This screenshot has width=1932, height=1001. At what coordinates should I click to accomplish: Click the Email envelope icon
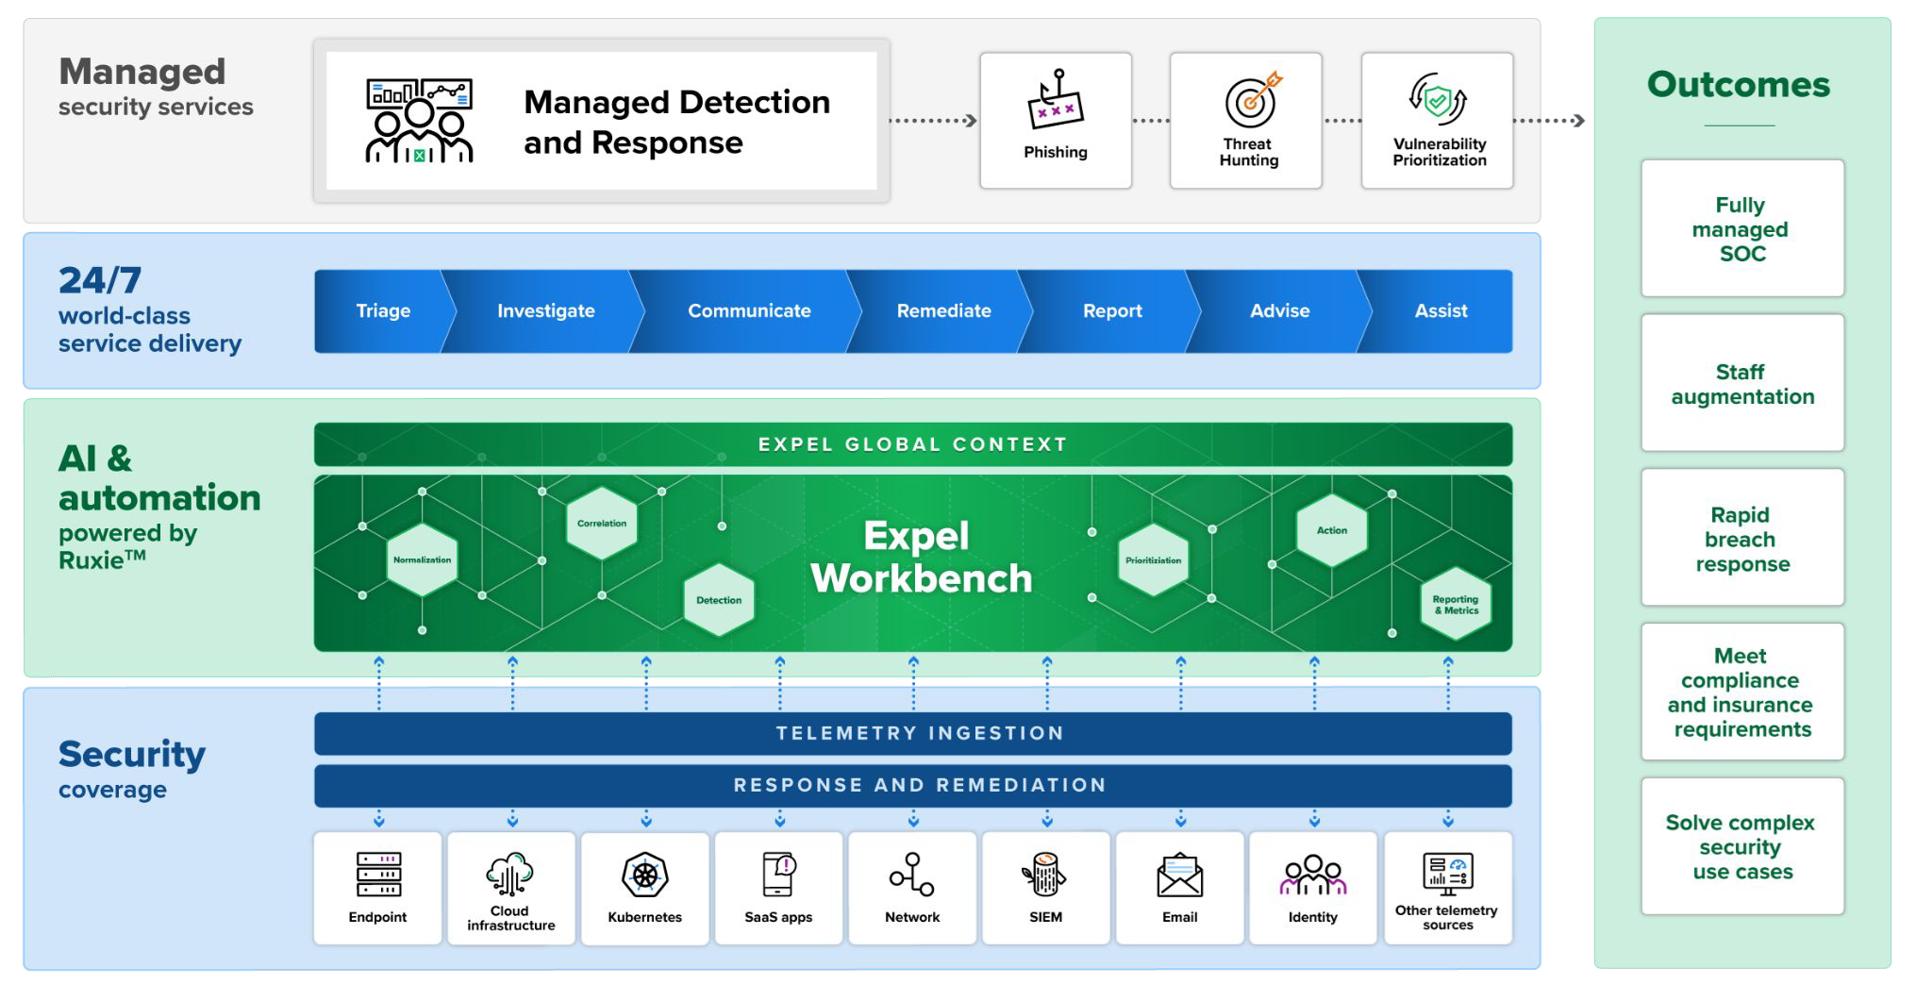click(1179, 876)
